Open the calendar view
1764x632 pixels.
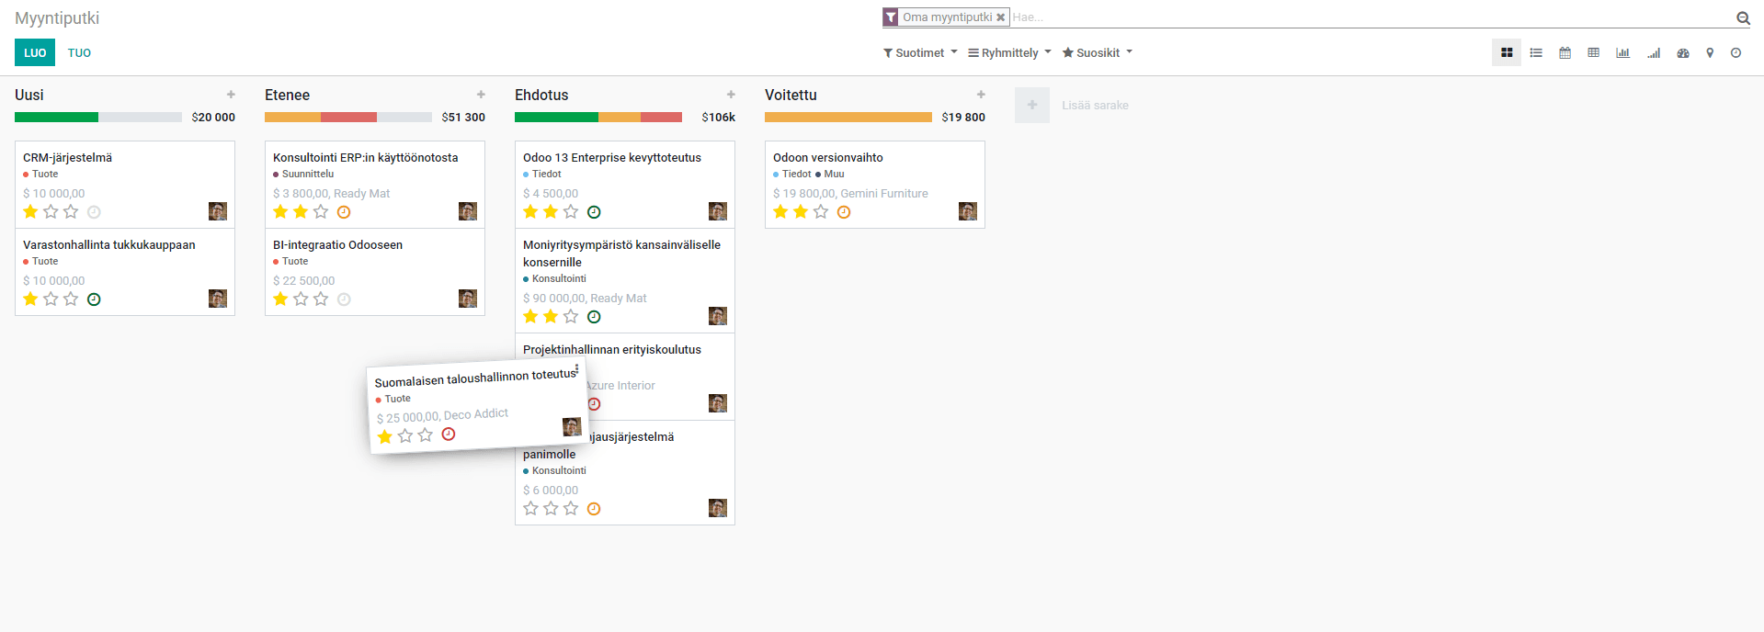pos(1565,53)
